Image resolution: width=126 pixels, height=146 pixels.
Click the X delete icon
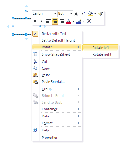click(89, 21)
